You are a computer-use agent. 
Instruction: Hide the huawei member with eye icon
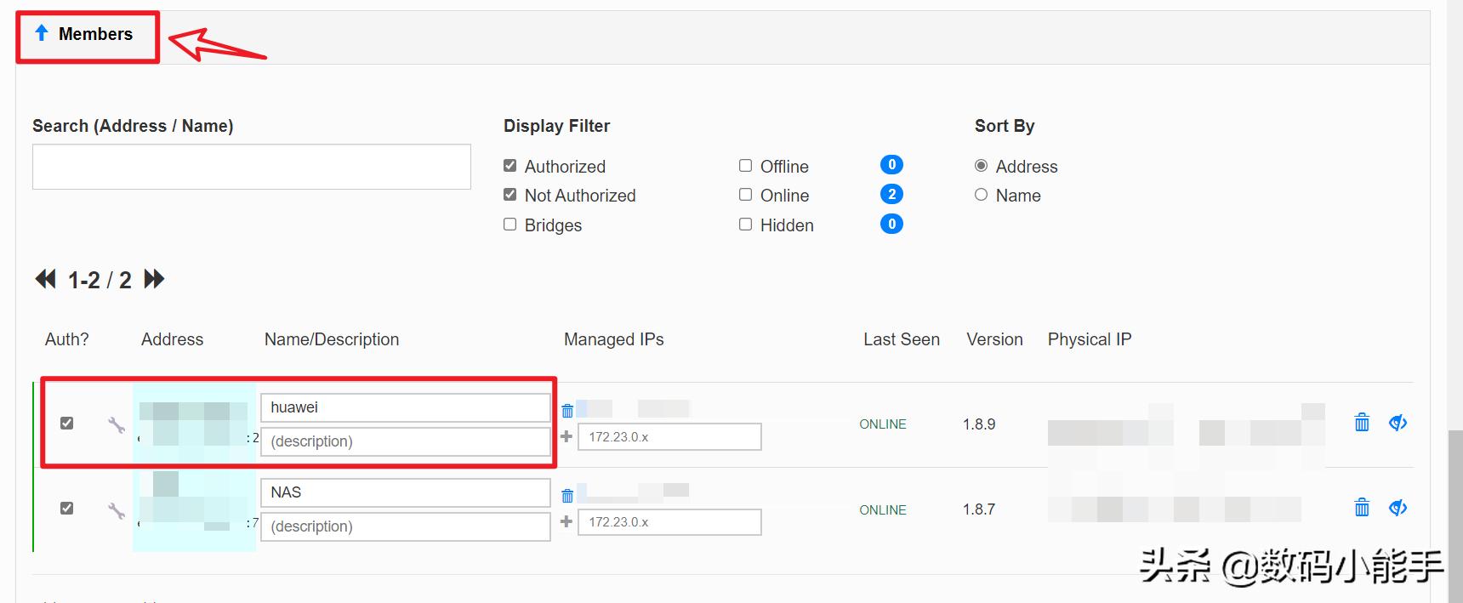coord(1398,423)
